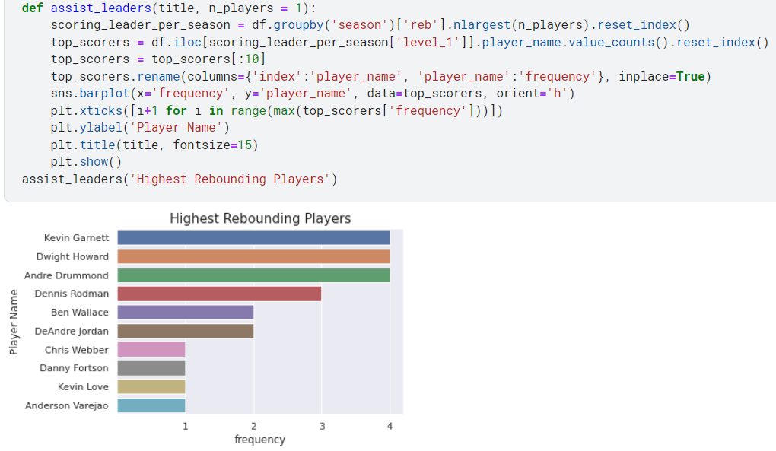Click the chart title Highest Rebounding Players
This screenshot has height=451, width=776.
(259, 218)
